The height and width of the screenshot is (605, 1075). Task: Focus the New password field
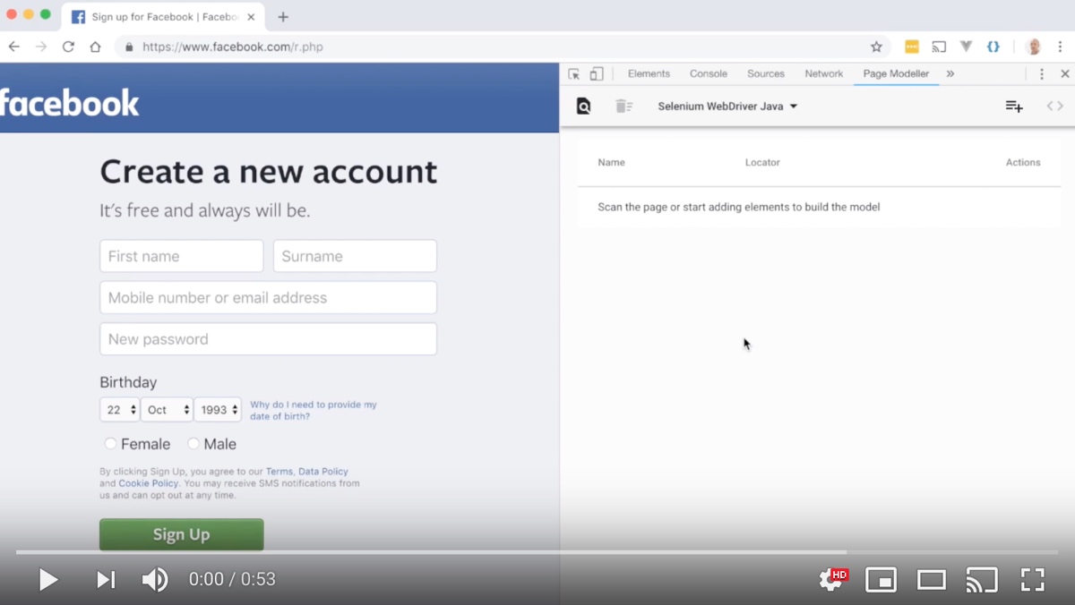pos(269,339)
